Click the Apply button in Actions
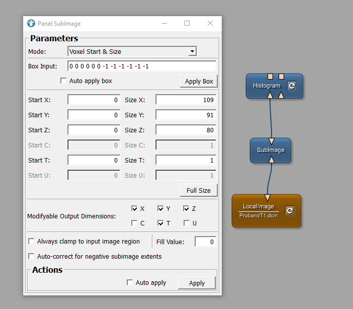The height and width of the screenshot is (309, 353). pyautogui.click(x=197, y=283)
